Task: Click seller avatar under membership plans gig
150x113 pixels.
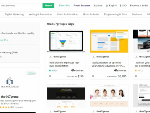Action: (51, 111)
